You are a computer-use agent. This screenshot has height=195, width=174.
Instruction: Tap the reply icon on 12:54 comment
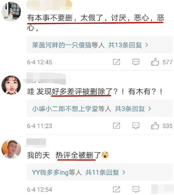(x=136, y=189)
